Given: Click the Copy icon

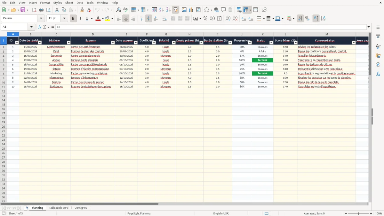Looking at the screenshot, I should point(64,10).
